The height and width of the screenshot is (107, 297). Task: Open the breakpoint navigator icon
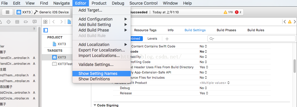[26, 22]
